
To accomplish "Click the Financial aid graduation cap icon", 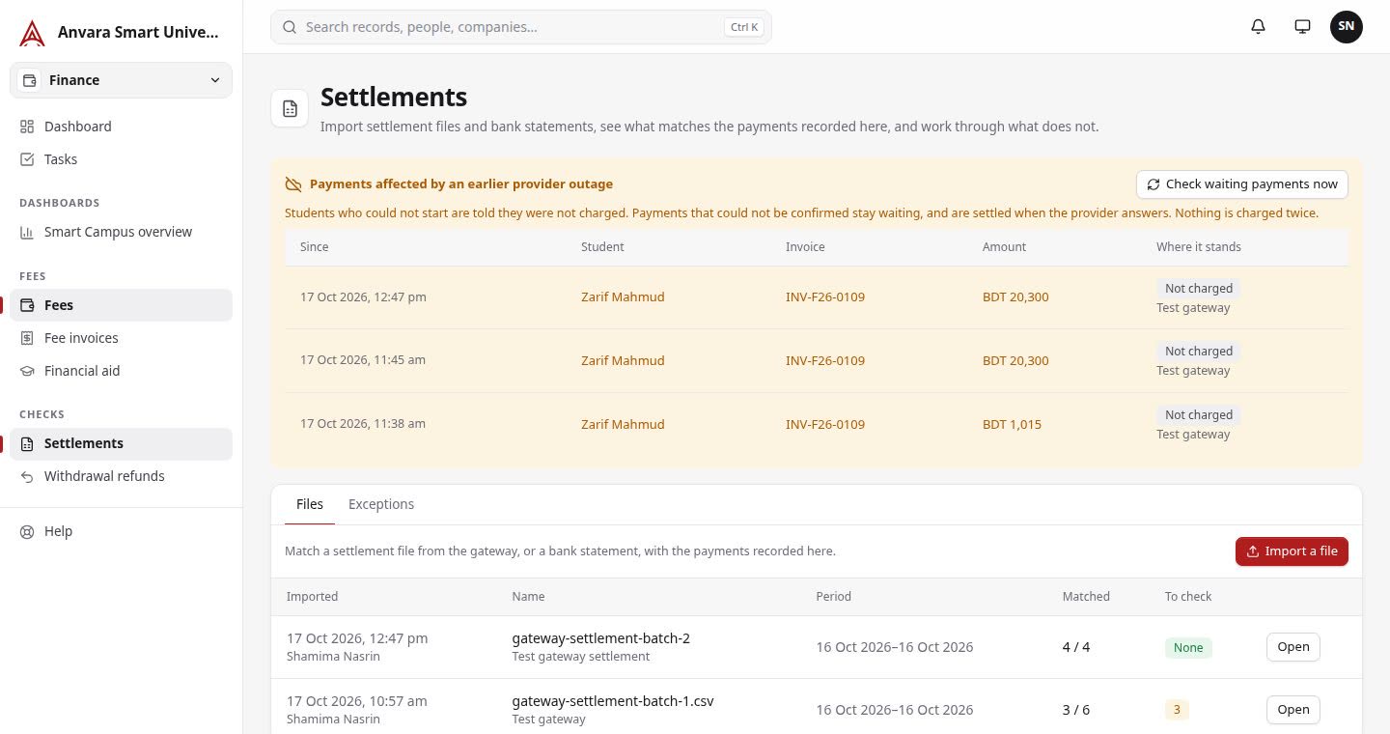I will point(27,371).
